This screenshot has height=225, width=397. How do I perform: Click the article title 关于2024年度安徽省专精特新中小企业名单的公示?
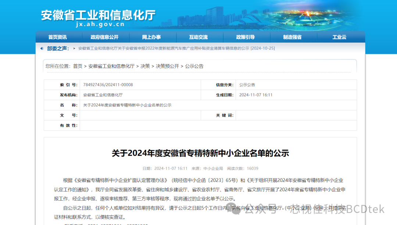[x=200, y=153]
